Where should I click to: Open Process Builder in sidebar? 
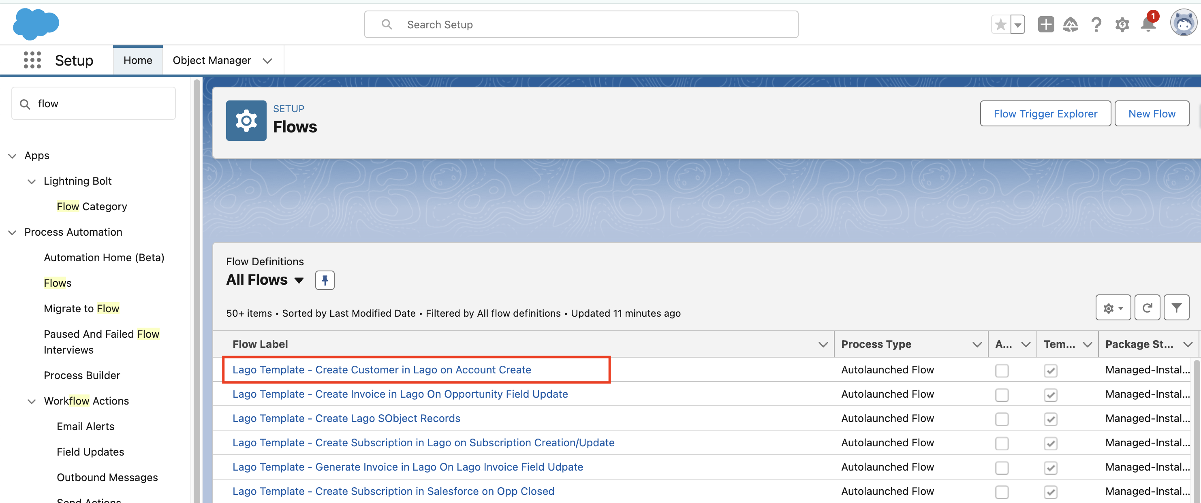pos(81,375)
